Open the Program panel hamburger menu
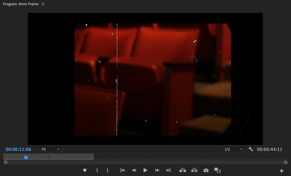The height and width of the screenshot is (176, 291). pyautogui.click(x=43, y=4)
